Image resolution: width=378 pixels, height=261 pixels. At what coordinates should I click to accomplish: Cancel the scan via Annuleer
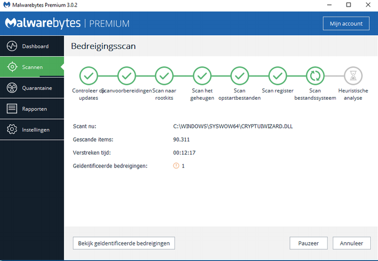click(x=351, y=243)
